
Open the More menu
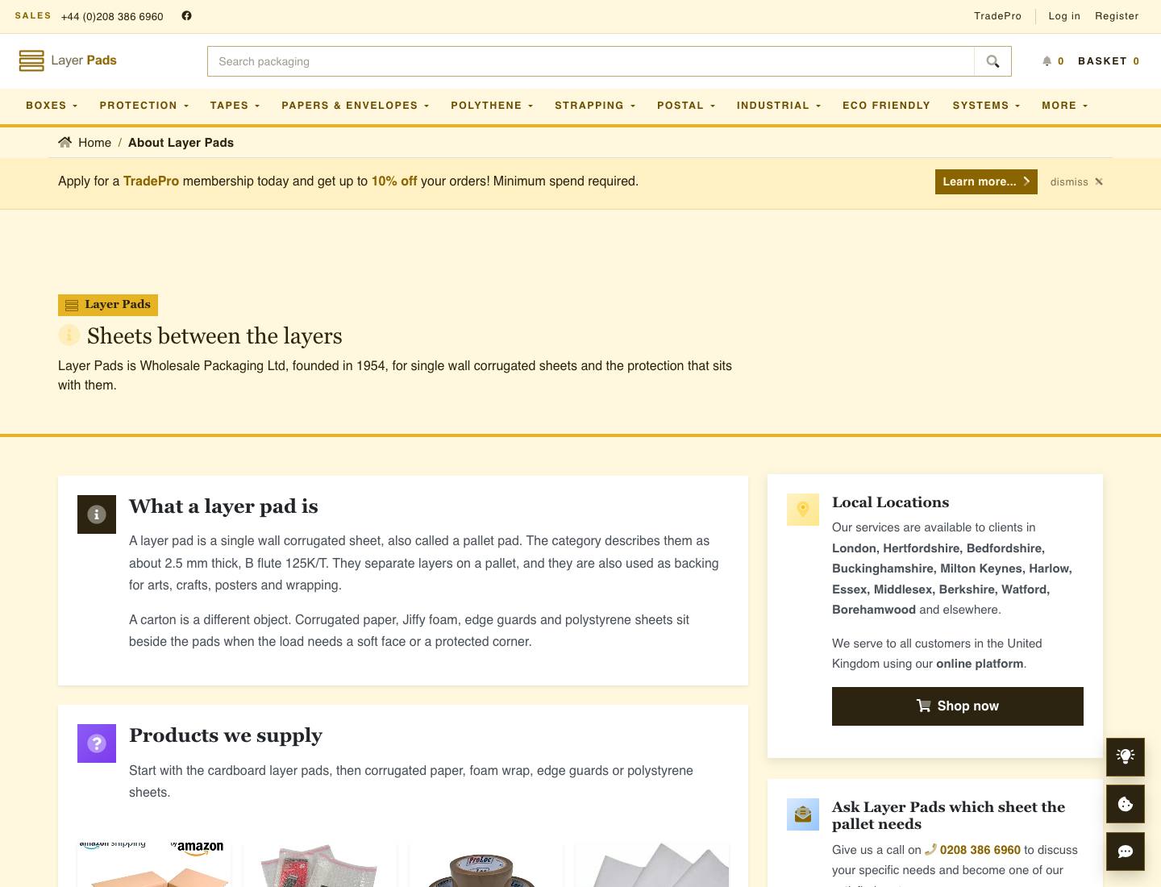1065,106
